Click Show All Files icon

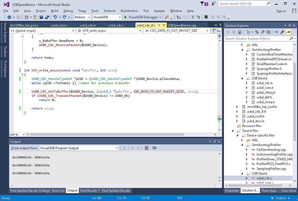(x=269, y=32)
